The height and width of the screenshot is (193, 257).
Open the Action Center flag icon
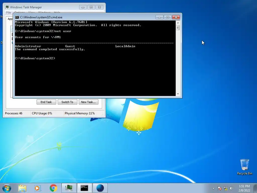tap(219, 188)
